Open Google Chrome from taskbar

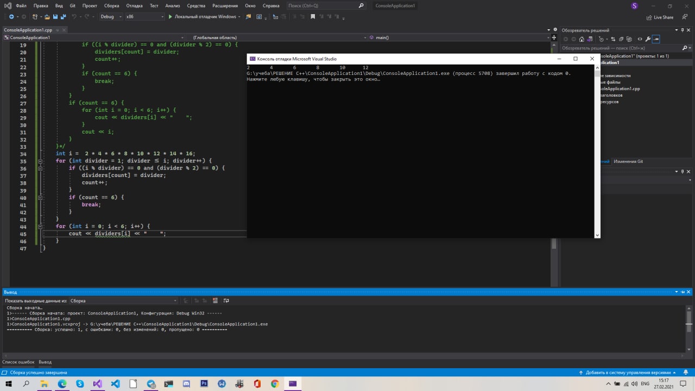[275, 383]
